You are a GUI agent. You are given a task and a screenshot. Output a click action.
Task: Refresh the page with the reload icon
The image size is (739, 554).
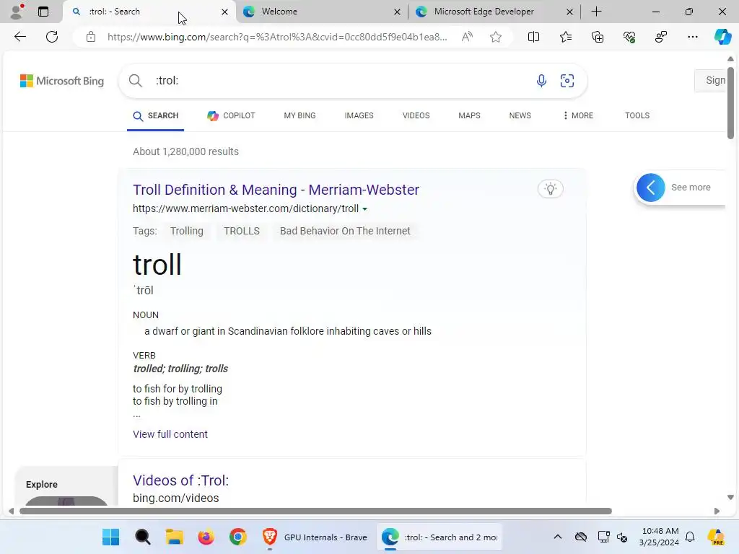[x=52, y=37]
